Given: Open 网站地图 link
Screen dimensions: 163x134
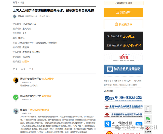Looking at the screenshot, I should tap(138, 81).
